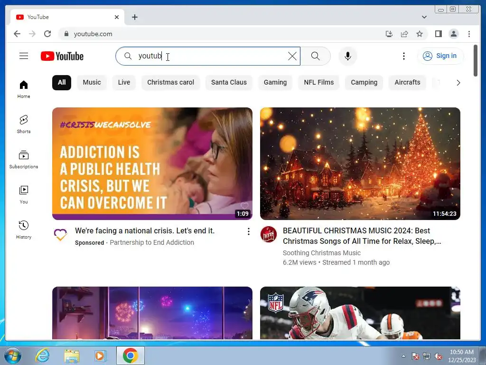Click the Chrome taskbar button
Screen dimensions: 486x365
[x=131, y=355]
